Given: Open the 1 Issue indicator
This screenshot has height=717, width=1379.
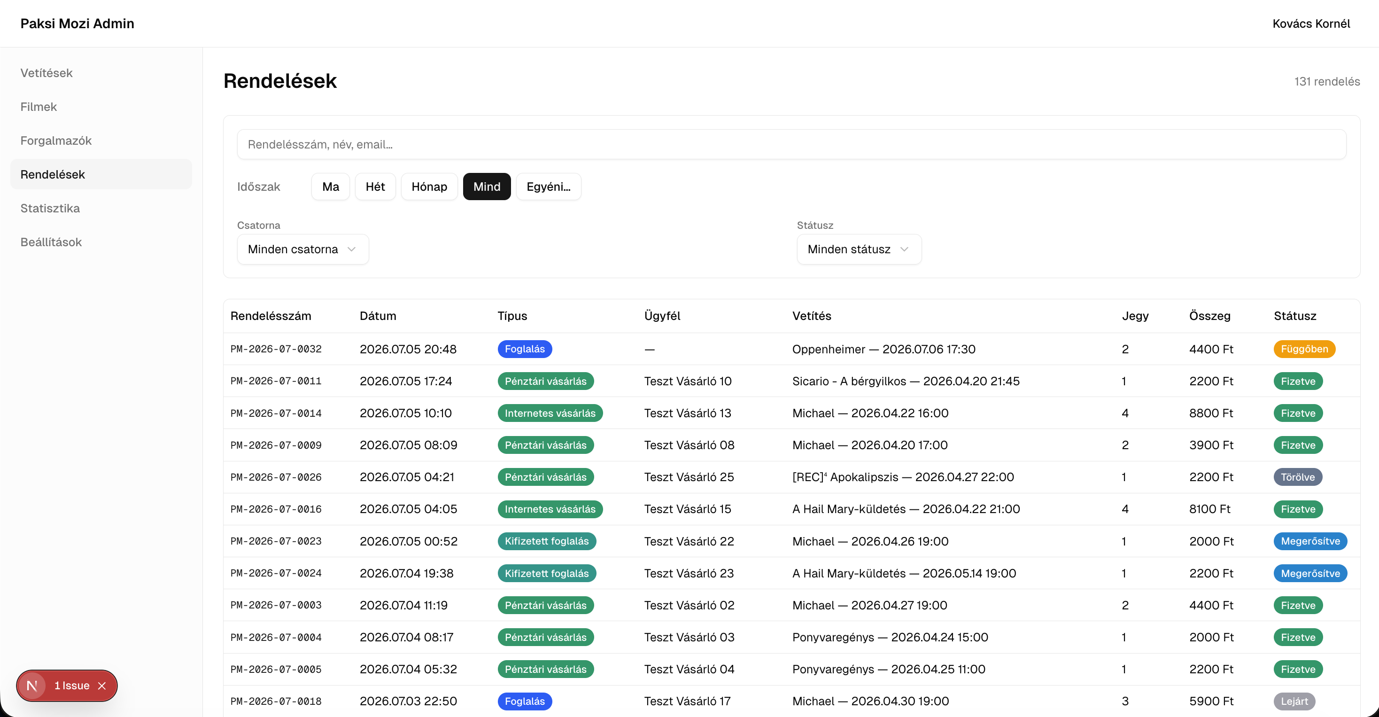Looking at the screenshot, I should click(x=72, y=686).
